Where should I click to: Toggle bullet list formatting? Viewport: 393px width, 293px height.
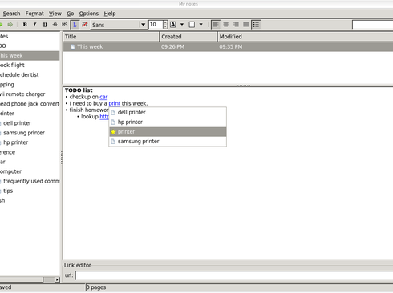pyautogui.click(x=256, y=25)
